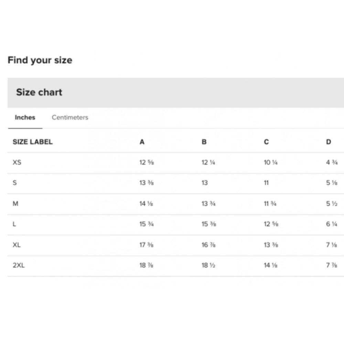Select the Inches tab
Viewport: 344px width, 344px height.
[25, 117]
